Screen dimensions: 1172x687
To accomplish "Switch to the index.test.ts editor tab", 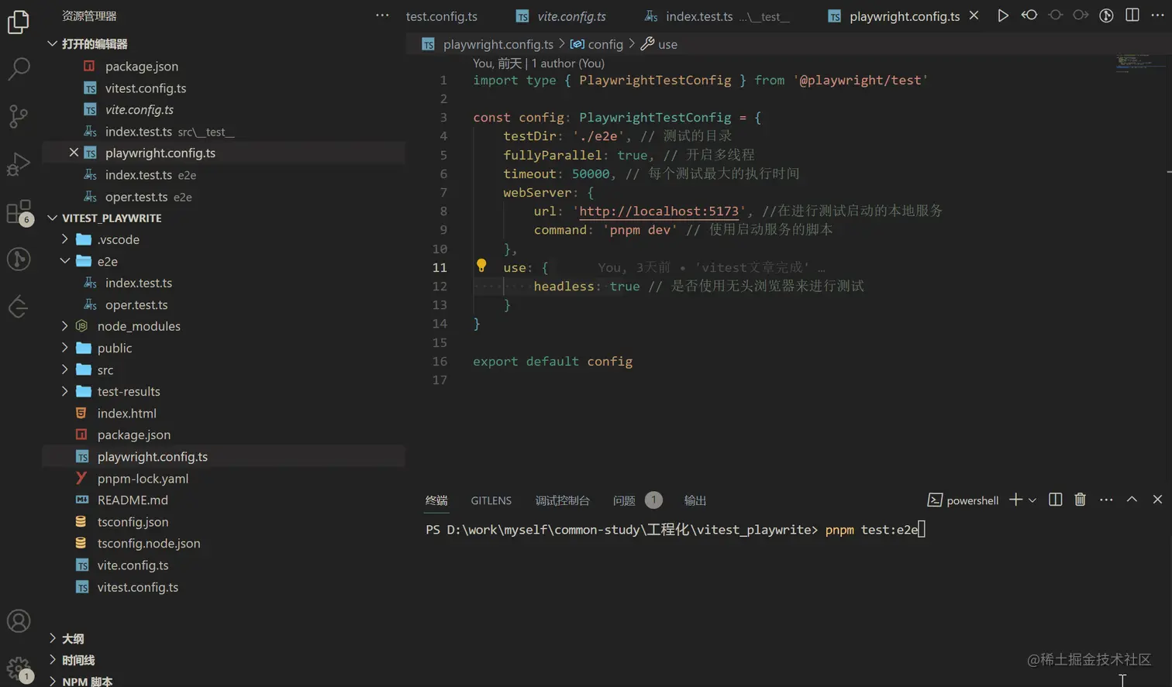I will (x=718, y=16).
